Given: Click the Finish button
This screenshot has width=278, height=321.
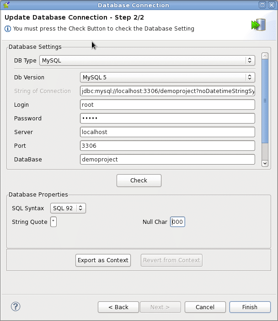Looking at the screenshot, I should coord(250,307).
